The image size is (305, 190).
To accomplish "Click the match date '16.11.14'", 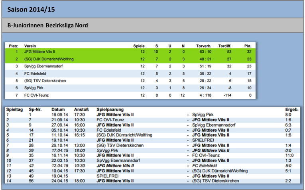I will pyautogui.click(x=60, y=155).
